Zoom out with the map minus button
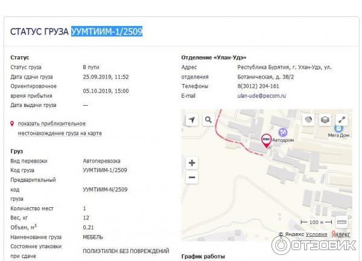 [x=192, y=178]
